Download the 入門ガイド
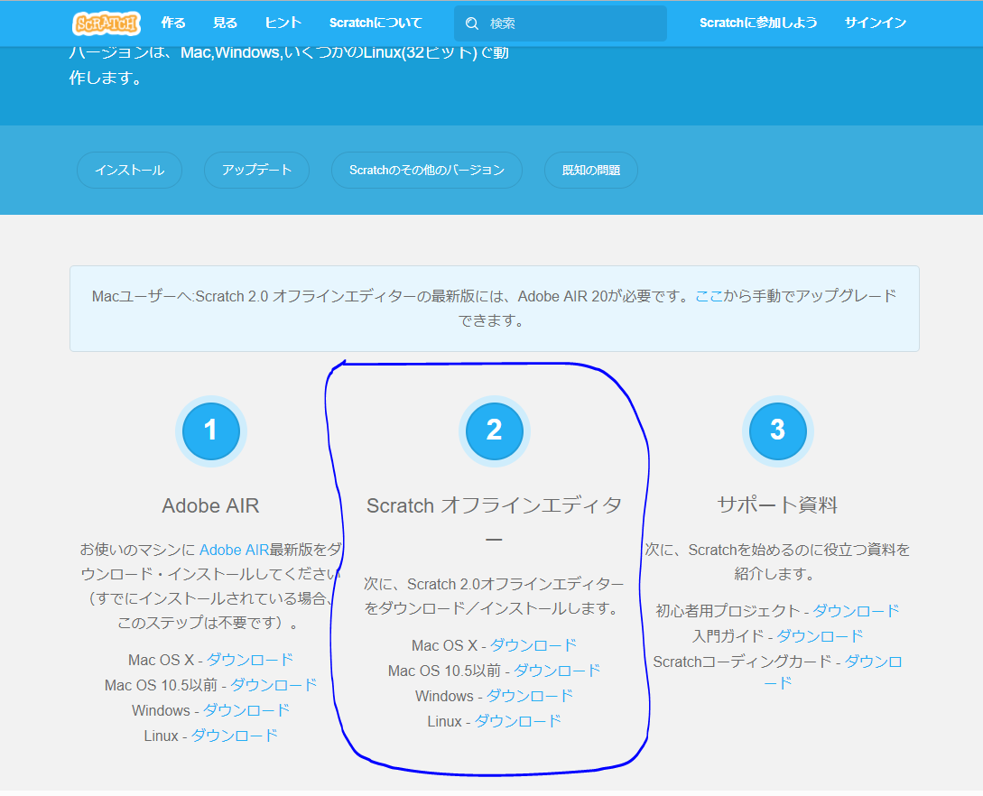Viewport: 983px width, 796px height. point(820,636)
